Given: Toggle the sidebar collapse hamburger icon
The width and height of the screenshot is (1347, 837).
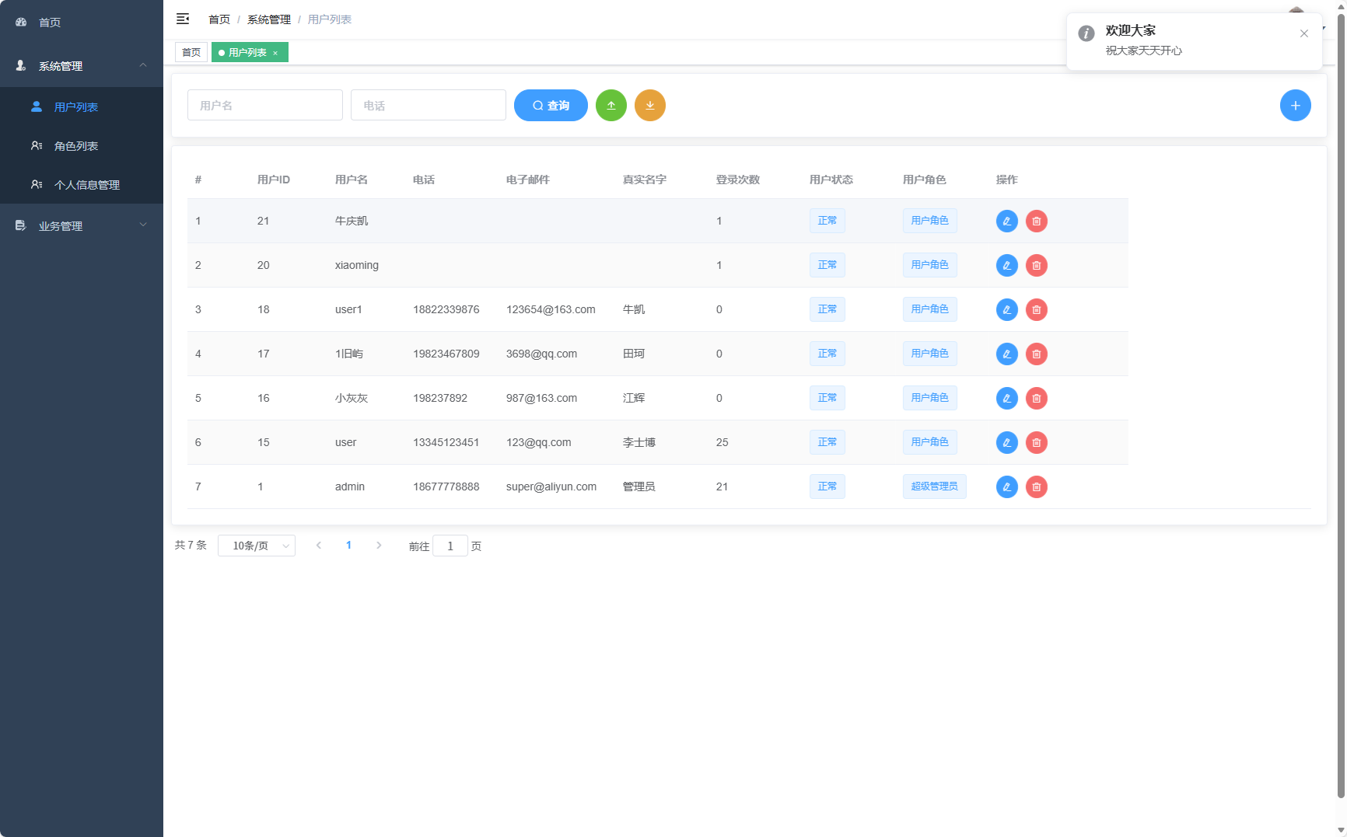Looking at the screenshot, I should tap(183, 19).
